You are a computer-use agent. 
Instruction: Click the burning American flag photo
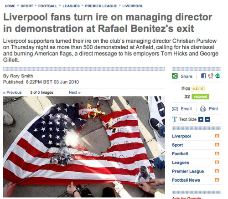[x=84, y=147]
